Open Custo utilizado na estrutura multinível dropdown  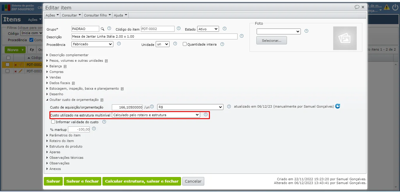click(x=156, y=115)
